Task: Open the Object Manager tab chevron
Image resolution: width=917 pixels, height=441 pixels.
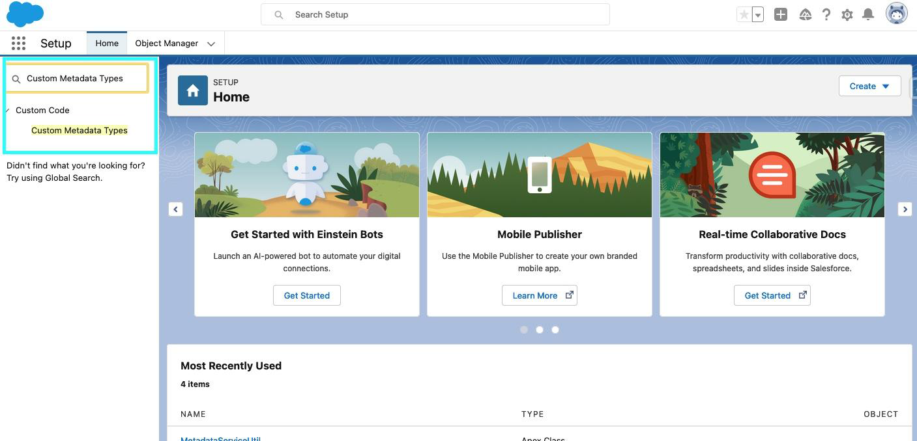Action: tap(211, 44)
